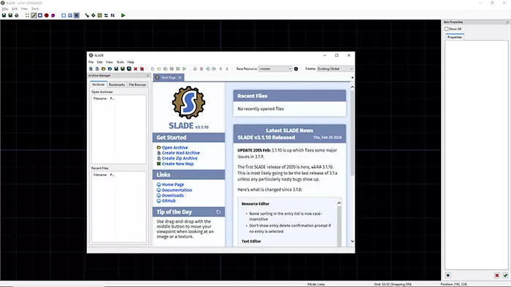The image size is (511, 287).
Task: Close the Start Page tab
Action: (180, 77)
